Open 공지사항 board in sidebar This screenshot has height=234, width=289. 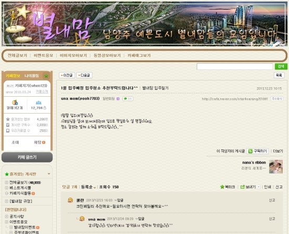pos(17,216)
